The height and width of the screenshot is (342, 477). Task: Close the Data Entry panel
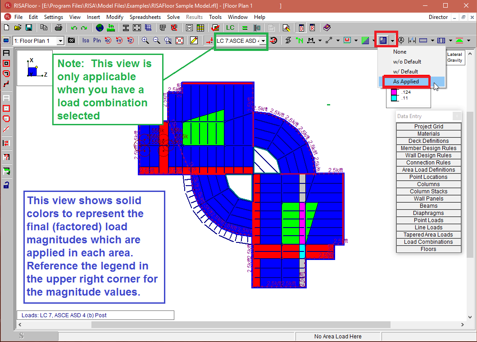[457, 116]
